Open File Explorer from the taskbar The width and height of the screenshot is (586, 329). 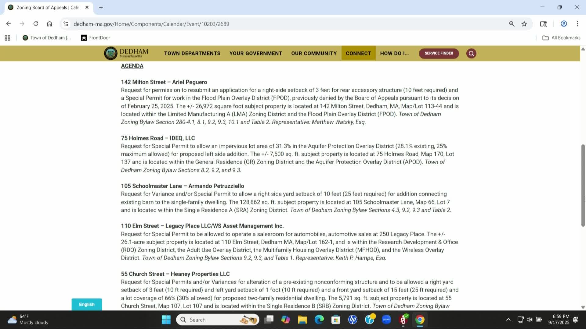pyautogui.click(x=302, y=320)
